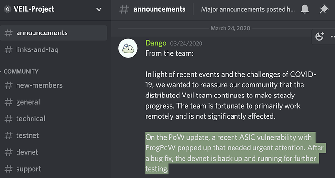335x178 pixels.
Task: Click Dango's avatar picture
Action: [128, 48]
